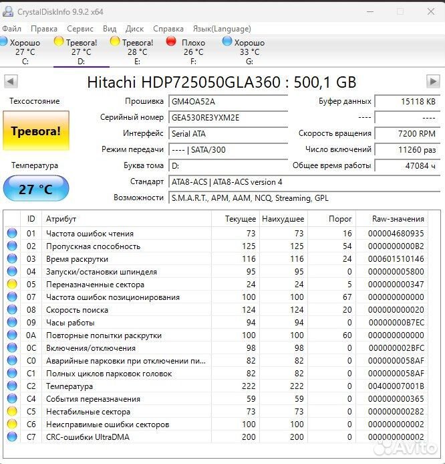
Task: Select row Нестабильные сектора
Action: [x=216, y=411]
